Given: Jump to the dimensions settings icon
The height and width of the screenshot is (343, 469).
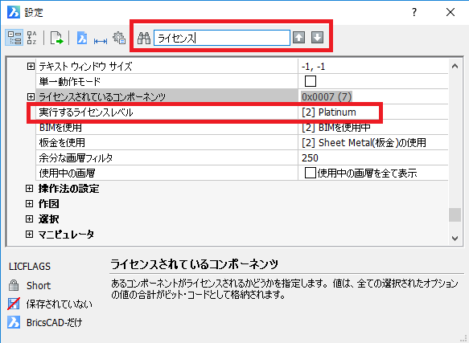Looking at the screenshot, I should (x=101, y=41).
